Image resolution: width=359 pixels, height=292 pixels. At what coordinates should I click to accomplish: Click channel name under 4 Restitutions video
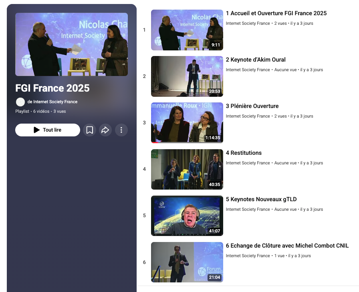(248, 163)
